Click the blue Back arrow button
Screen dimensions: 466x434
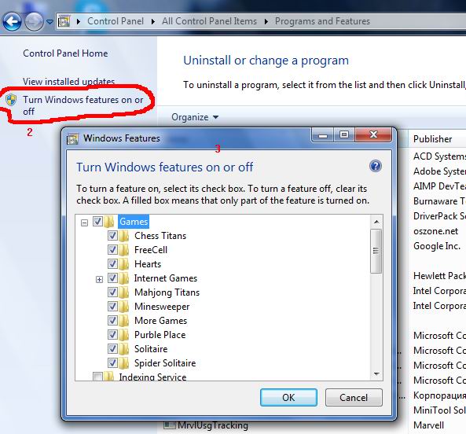[x=12, y=21]
